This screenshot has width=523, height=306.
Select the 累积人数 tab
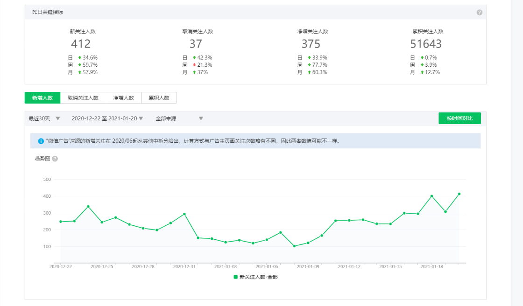pos(159,97)
